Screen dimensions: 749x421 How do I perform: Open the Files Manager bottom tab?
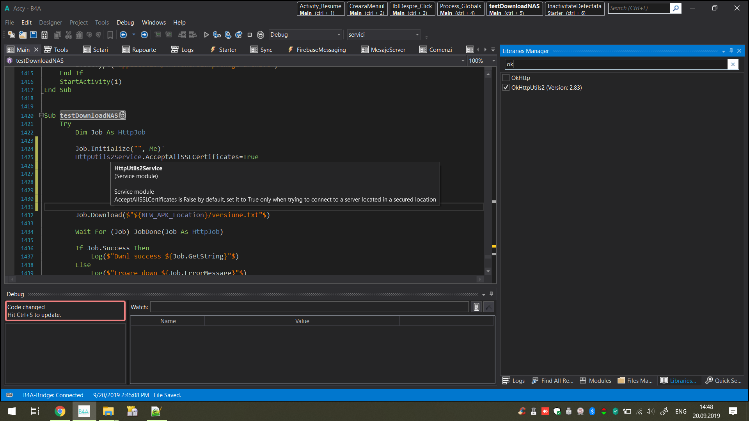635,380
